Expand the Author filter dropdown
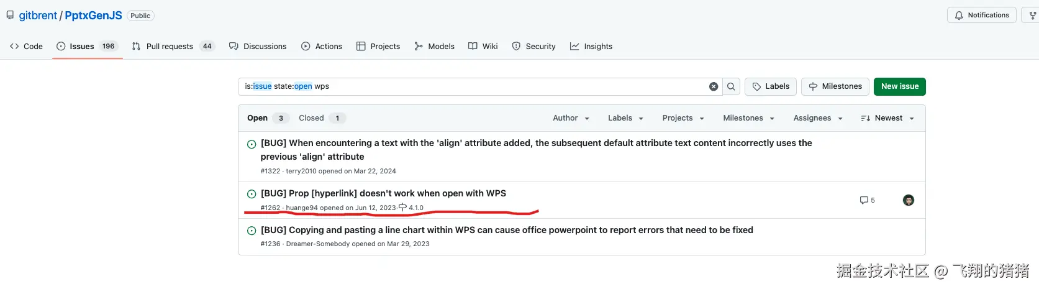The height and width of the screenshot is (289, 1039). [571, 118]
